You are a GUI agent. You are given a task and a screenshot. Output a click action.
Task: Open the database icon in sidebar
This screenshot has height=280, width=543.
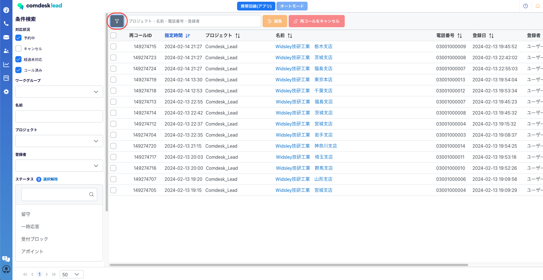coord(6,37)
